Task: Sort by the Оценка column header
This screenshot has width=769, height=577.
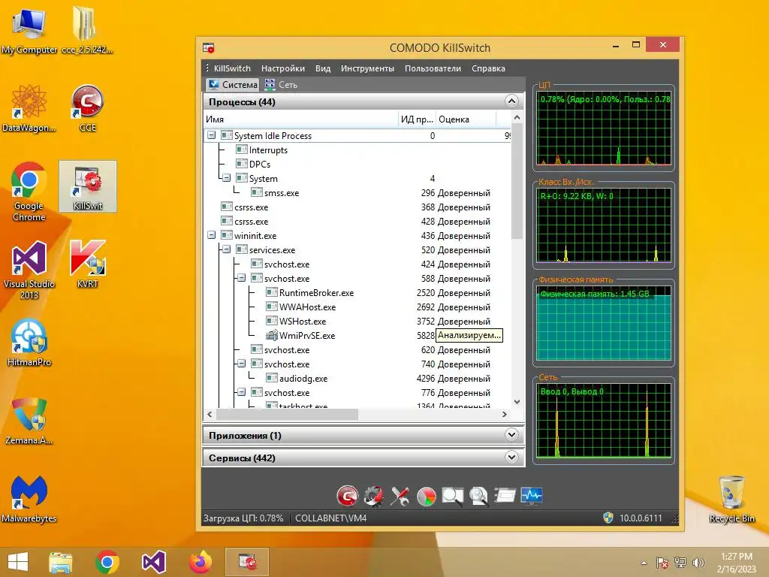Action: 466,119
